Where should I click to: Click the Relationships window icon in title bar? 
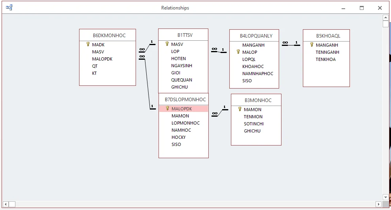[x=9, y=8]
